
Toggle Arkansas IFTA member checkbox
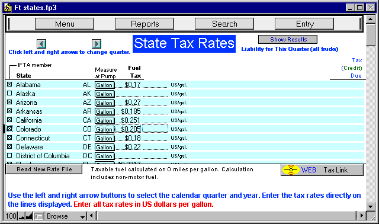9,111
